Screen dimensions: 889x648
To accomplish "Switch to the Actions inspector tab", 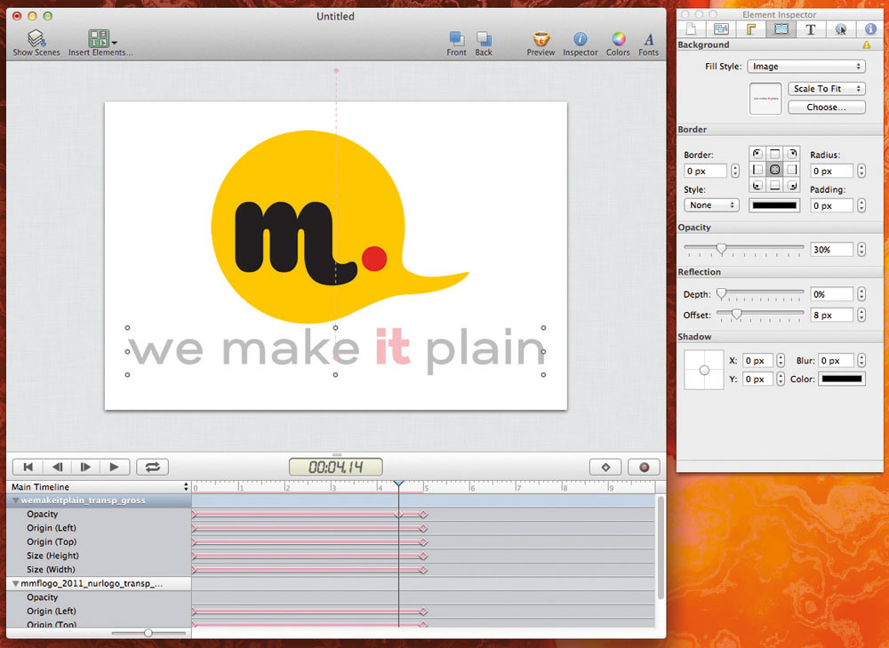I will (841, 29).
